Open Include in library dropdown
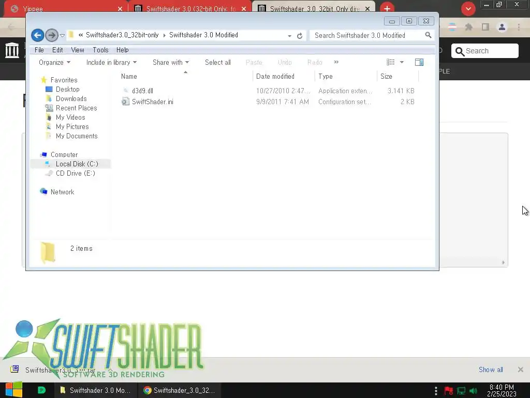This screenshot has height=398, width=530. pos(111,62)
